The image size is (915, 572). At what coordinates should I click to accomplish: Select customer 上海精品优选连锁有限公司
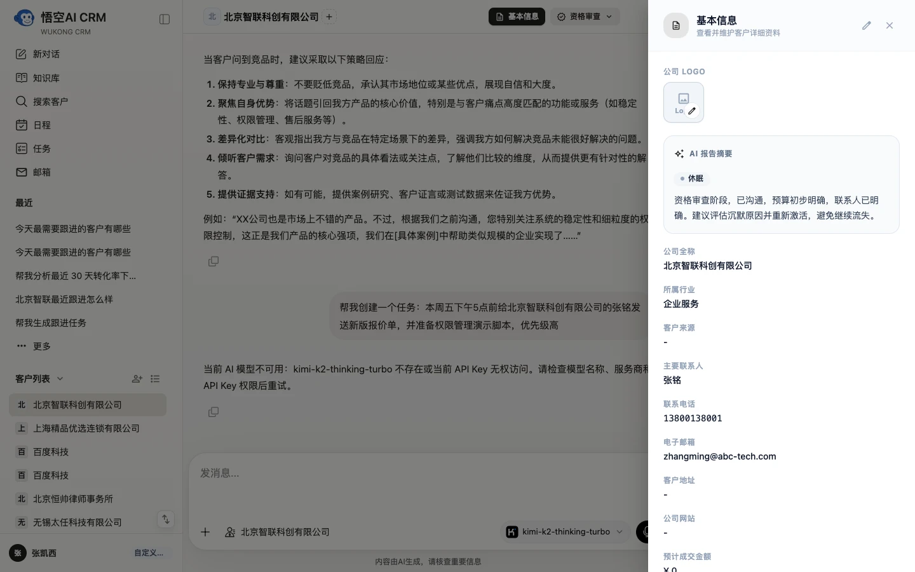click(88, 428)
